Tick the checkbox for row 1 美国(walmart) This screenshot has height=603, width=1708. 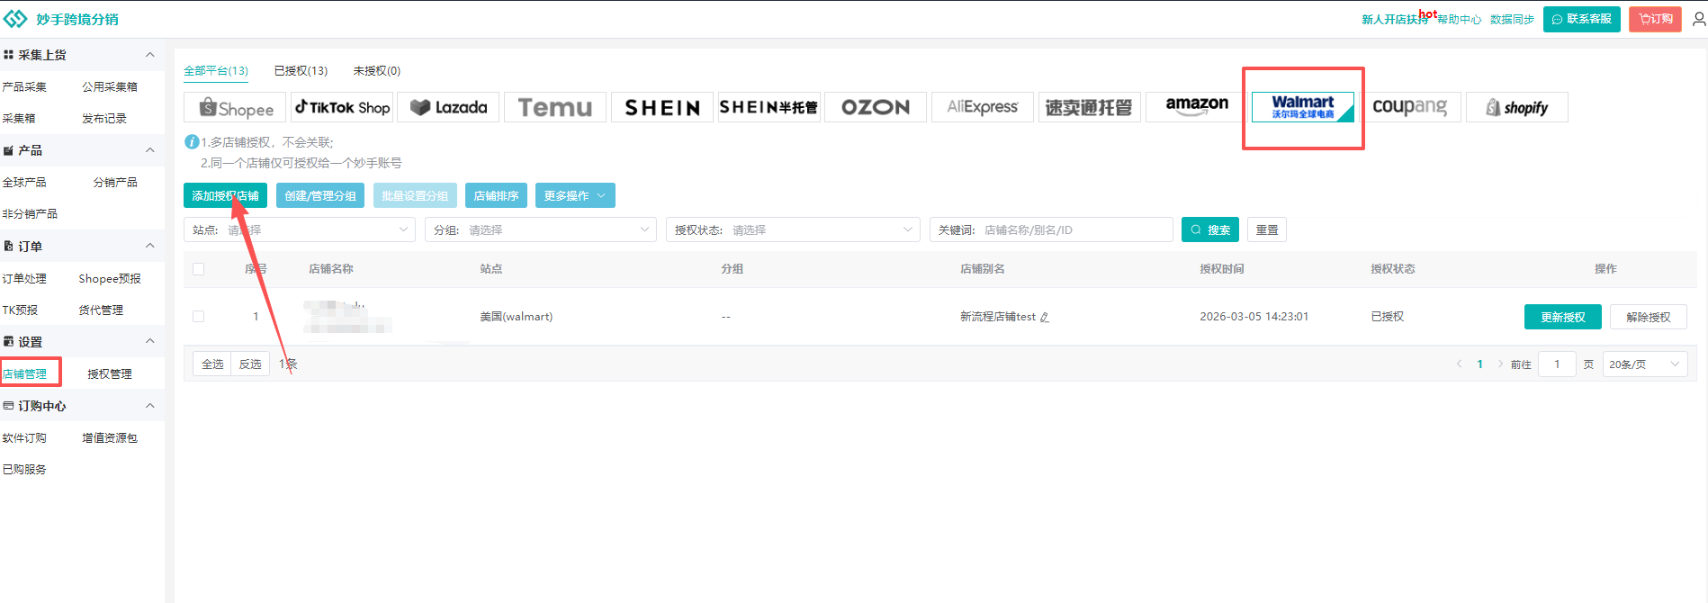199,317
